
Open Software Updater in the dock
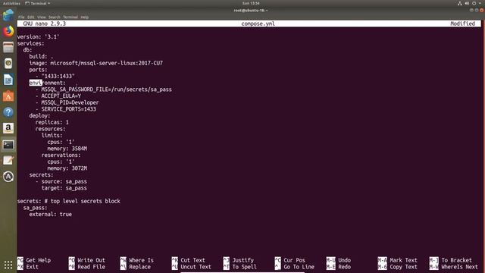(8, 177)
